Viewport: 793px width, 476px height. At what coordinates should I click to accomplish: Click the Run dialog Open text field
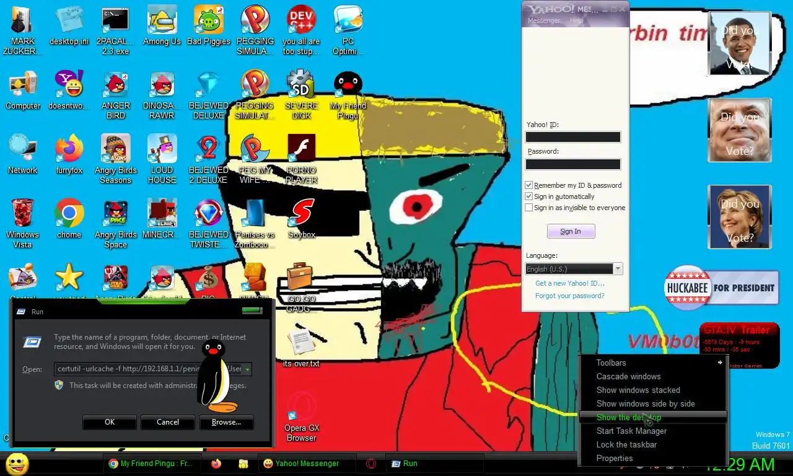click(148, 369)
